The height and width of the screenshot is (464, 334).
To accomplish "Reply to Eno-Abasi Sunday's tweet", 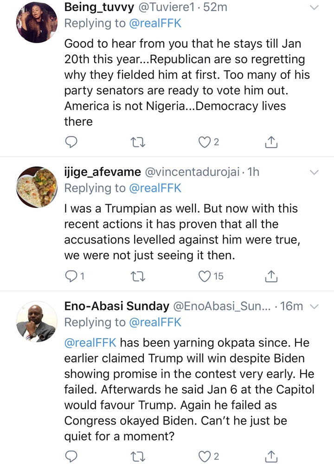I will (71, 457).
